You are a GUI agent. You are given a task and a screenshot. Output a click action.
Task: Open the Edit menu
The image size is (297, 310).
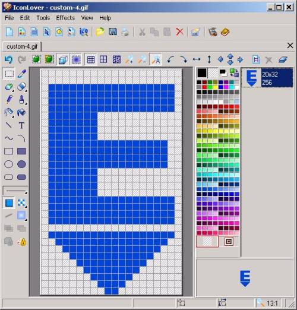(25, 18)
